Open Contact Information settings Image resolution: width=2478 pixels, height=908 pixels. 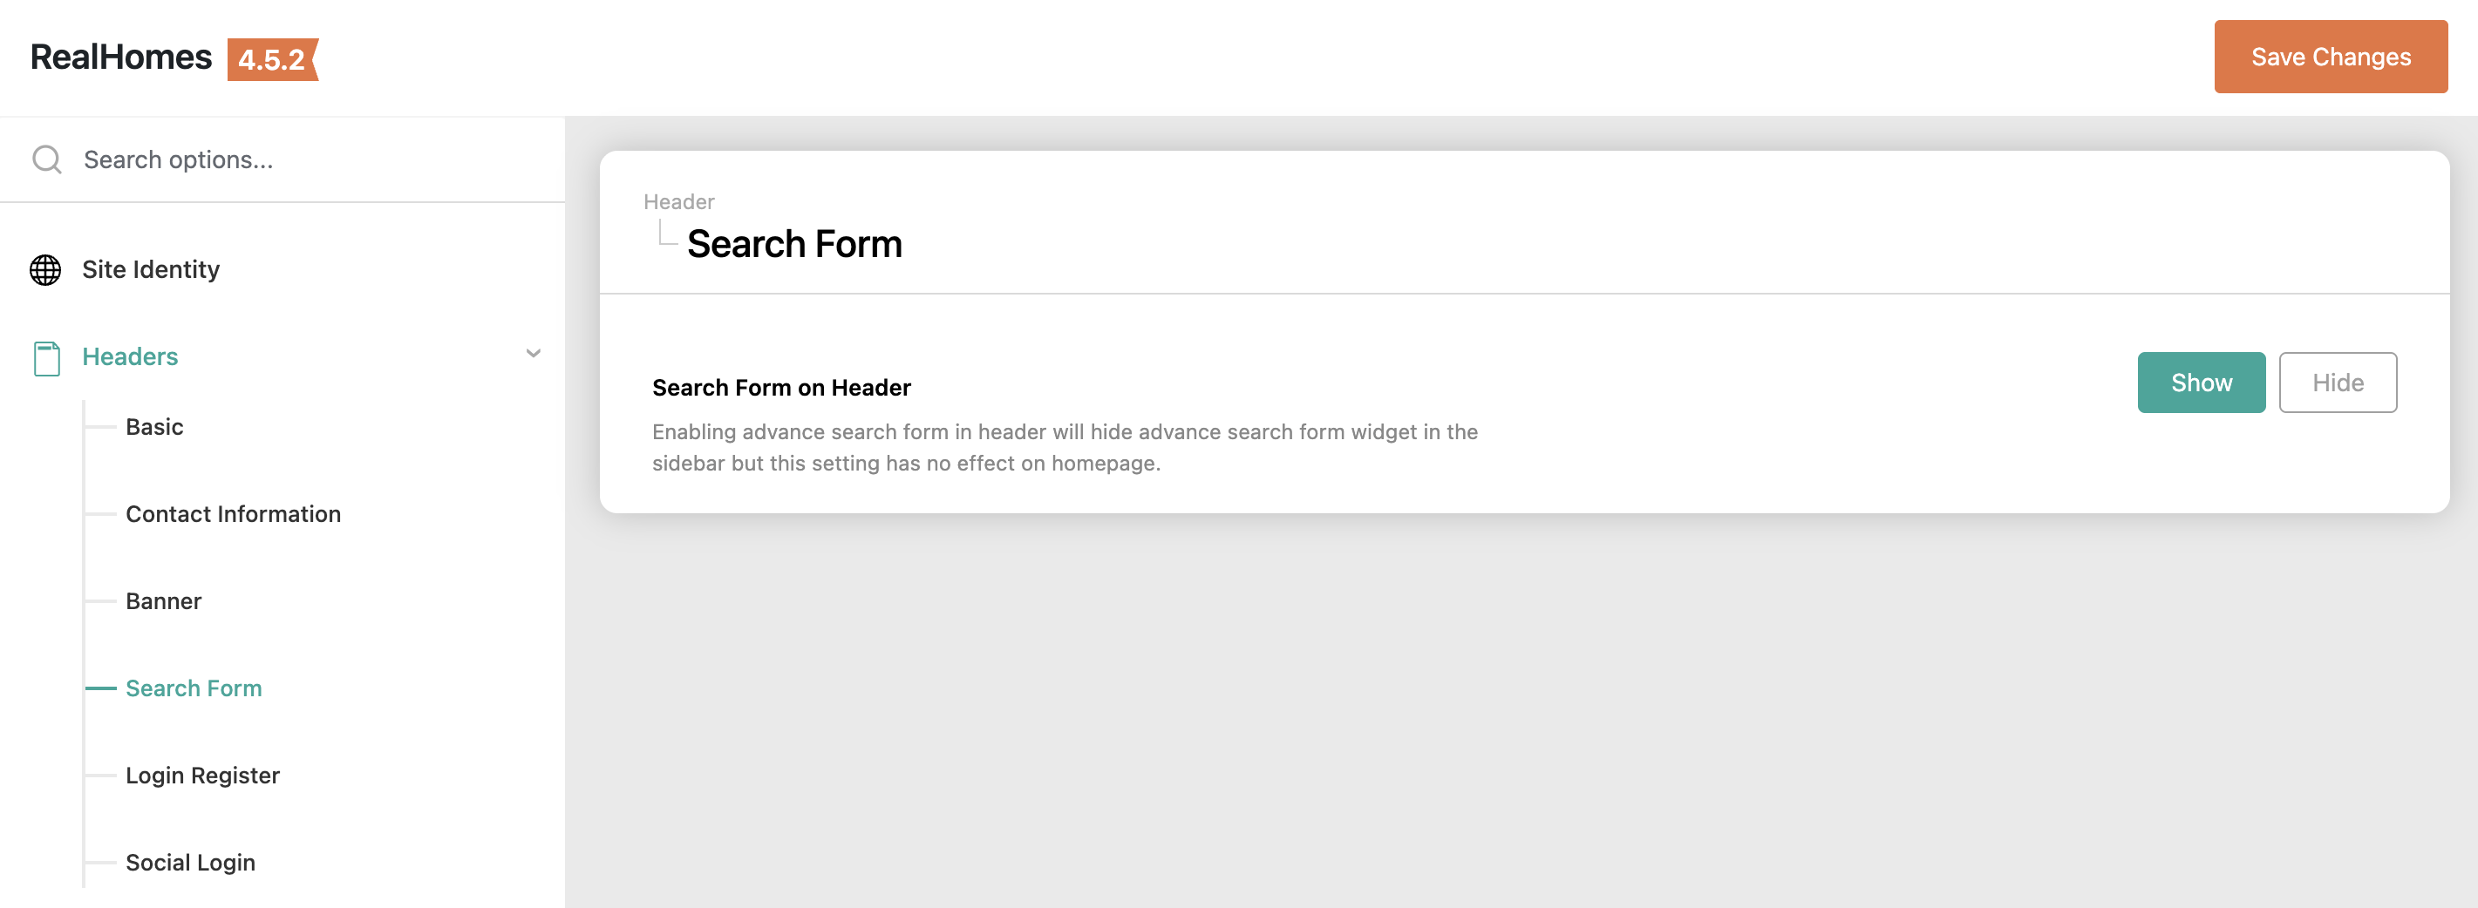pyautogui.click(x=233, y=515)
